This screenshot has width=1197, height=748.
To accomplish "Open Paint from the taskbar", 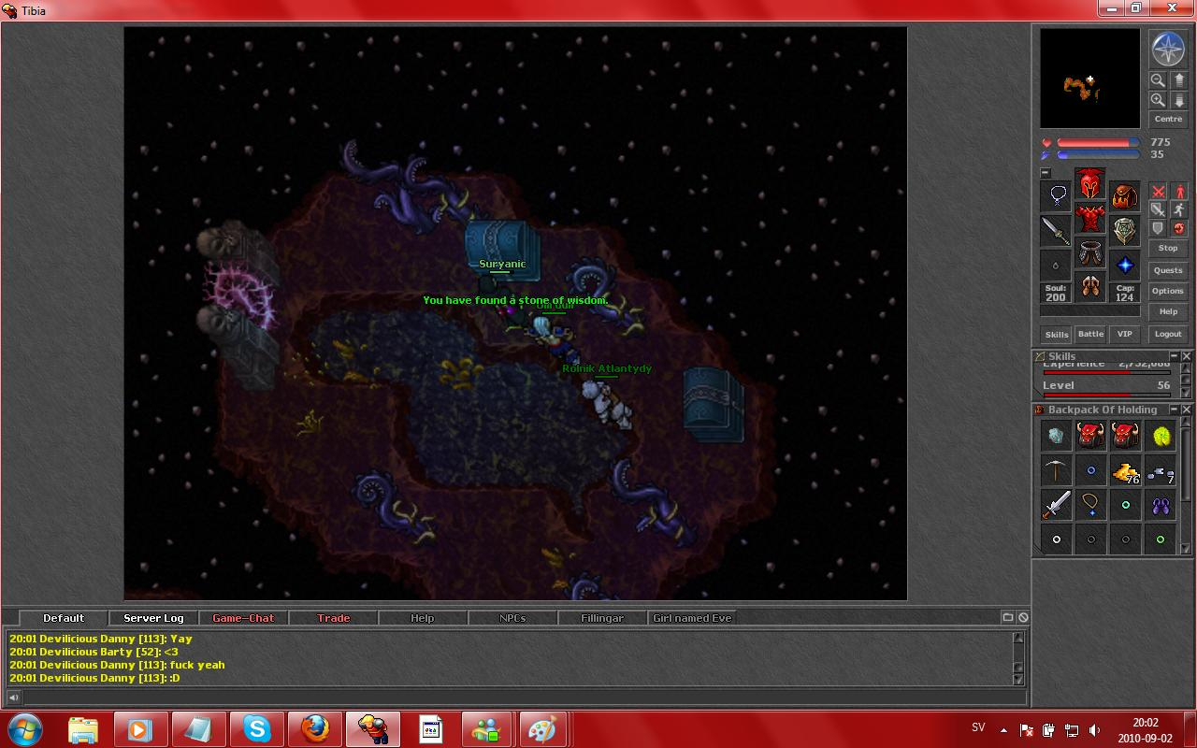I will pos(543,729).
